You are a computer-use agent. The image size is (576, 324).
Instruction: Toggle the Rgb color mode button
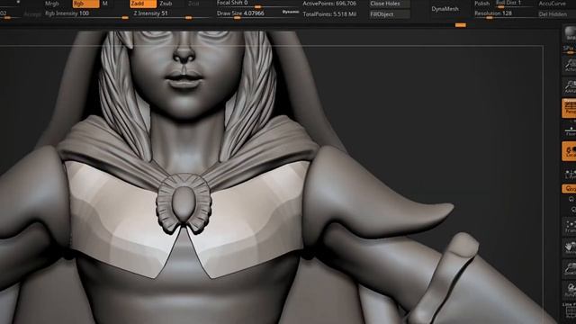coord(85,4)
